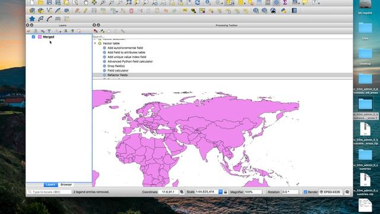Open models icon in Processing Toolbox
The height and width of the screenshot is (214, 380).
(x=96, y=31)
